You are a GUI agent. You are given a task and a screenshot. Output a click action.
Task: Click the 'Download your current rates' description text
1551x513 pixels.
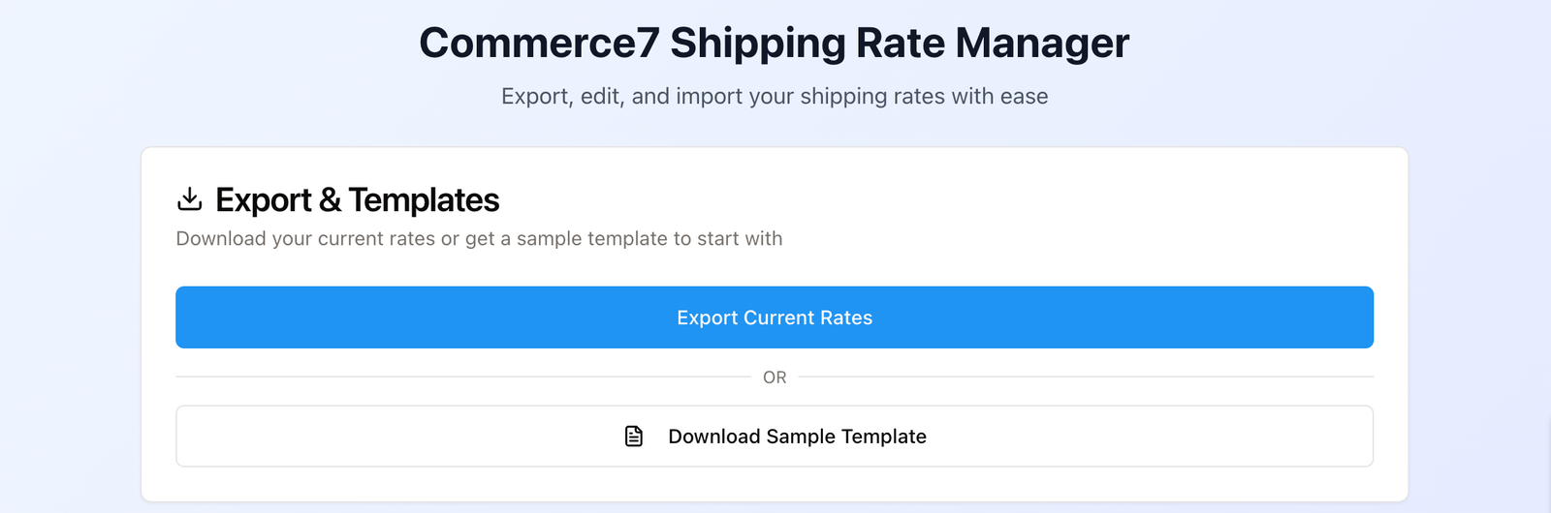pos(305,239)
